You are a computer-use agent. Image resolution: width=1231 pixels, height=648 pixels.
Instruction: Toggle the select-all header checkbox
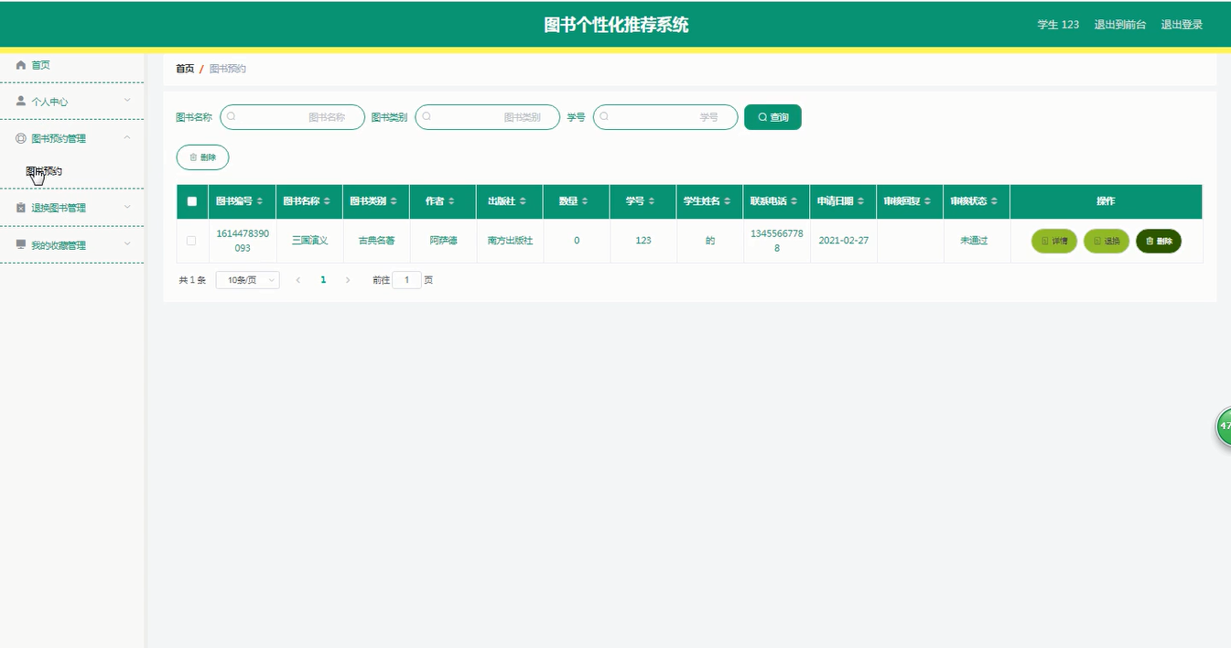(192, 201)
